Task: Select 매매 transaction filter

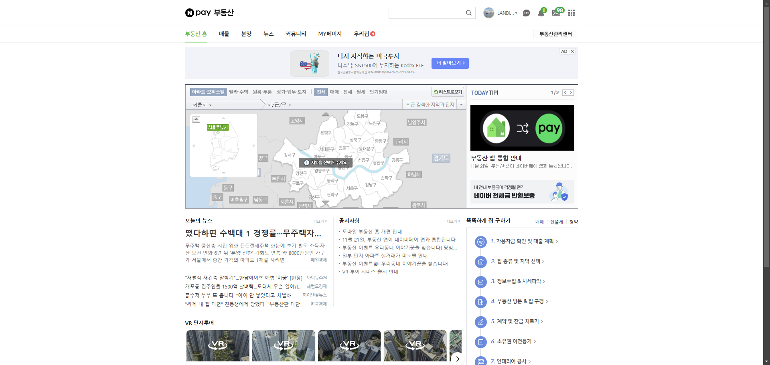Action: tap(334, 92)
